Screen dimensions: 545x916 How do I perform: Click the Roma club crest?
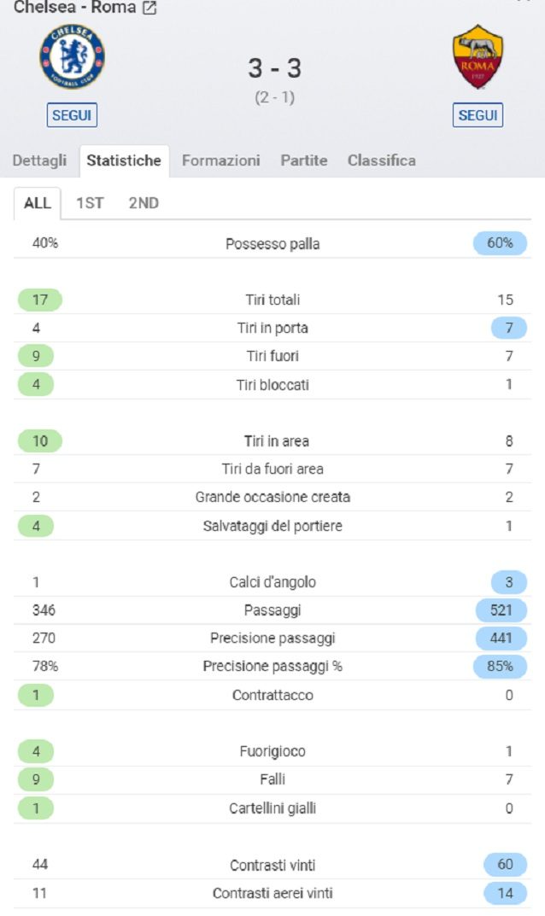478,56
